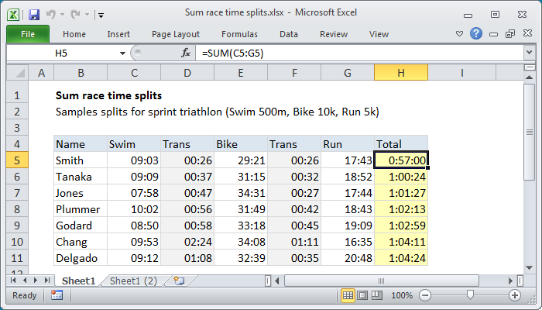542x310 pixels.
Task: Open Excel Help question mark icon
Action: coord(476,34)
